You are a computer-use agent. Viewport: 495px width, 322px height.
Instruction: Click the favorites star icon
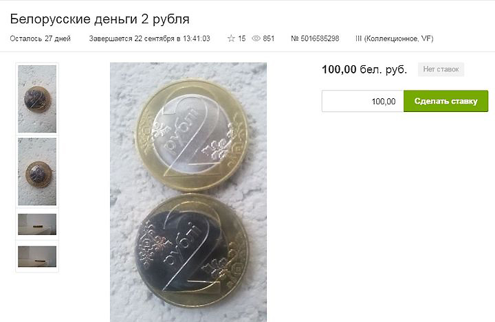point(231,38)
